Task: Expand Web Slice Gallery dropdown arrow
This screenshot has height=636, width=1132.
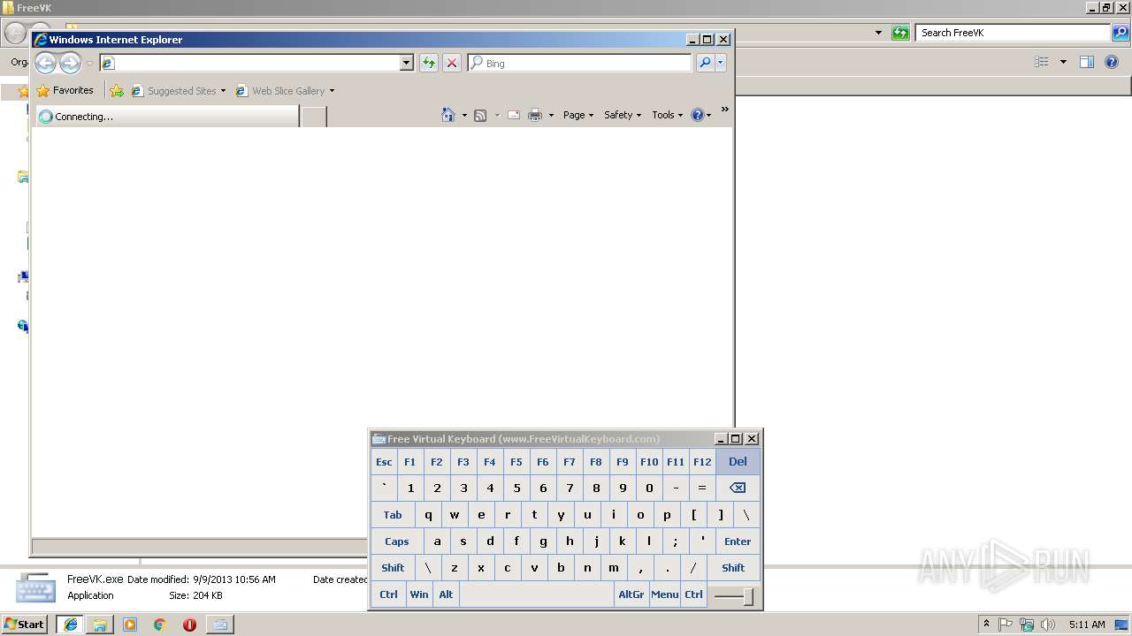Action: (x=332, y=91)
